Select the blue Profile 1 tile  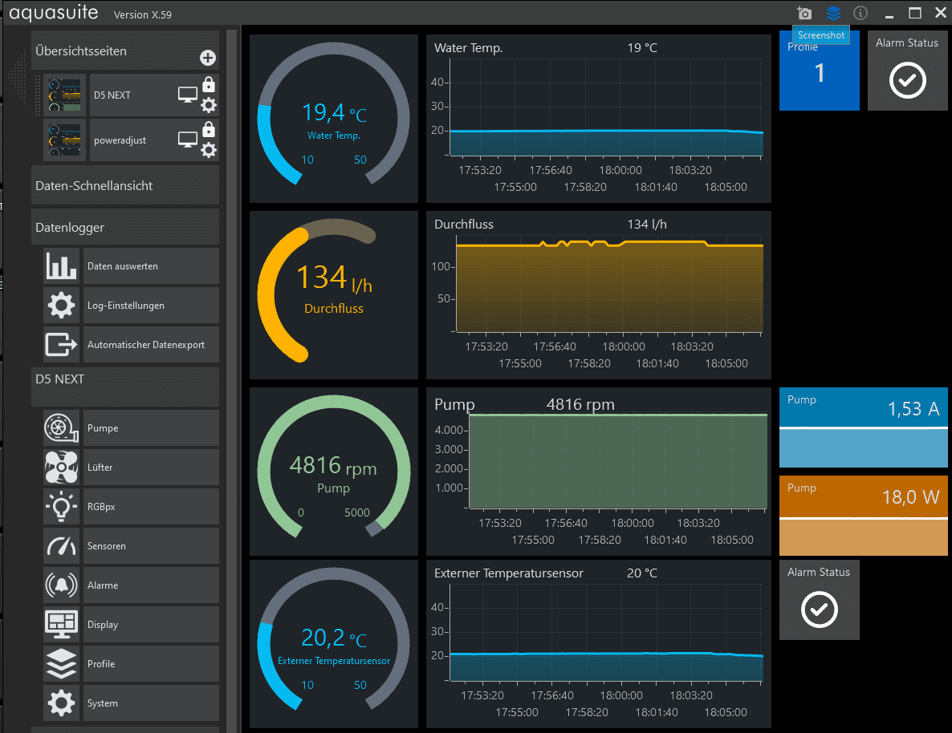819,71
